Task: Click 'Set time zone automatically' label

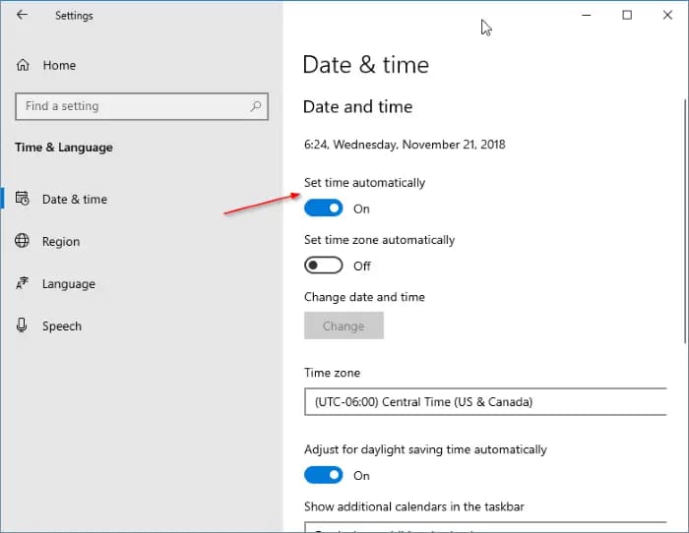Action: [380, 240]
